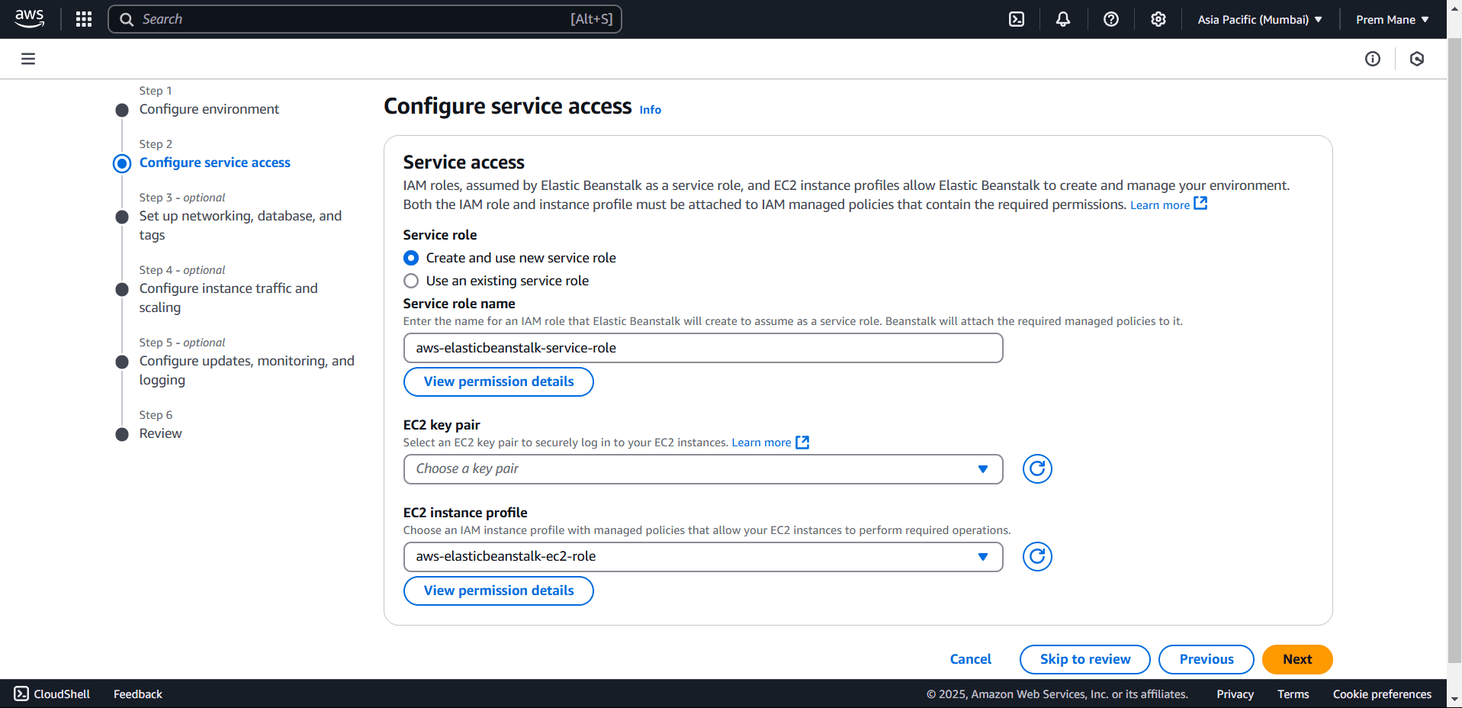Open Learn more link for EC2 key pair
The image size is (1462, 708).
coord(761,443)
